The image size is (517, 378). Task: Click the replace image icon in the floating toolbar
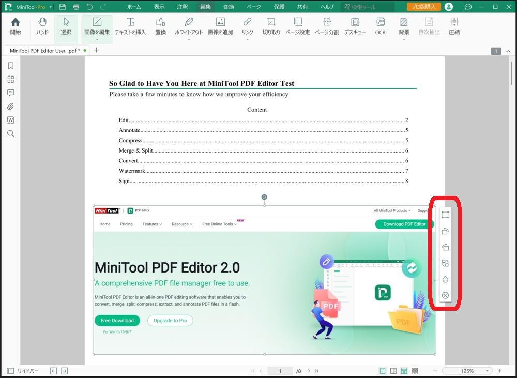pyautogui.click(x=445, y=263)
